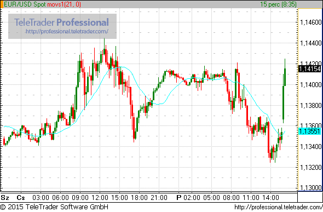Click the 21:00 time axis label

click(x=159, y=198)
